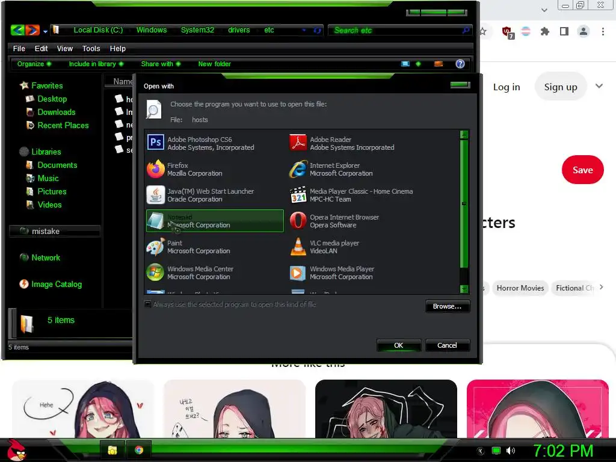
Task: Click volume speaker tray icon
Action: [510, 451]
